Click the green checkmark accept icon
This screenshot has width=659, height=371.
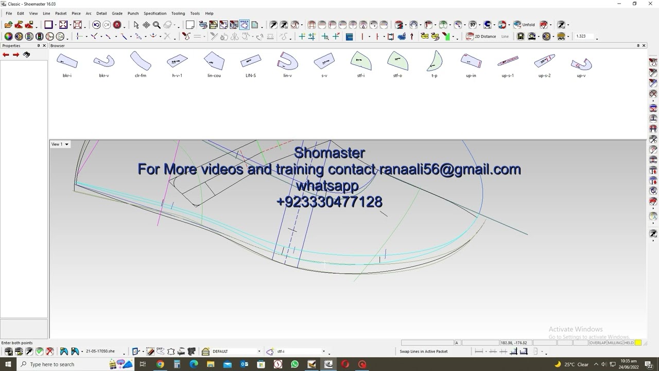click(x=39, y=351)
